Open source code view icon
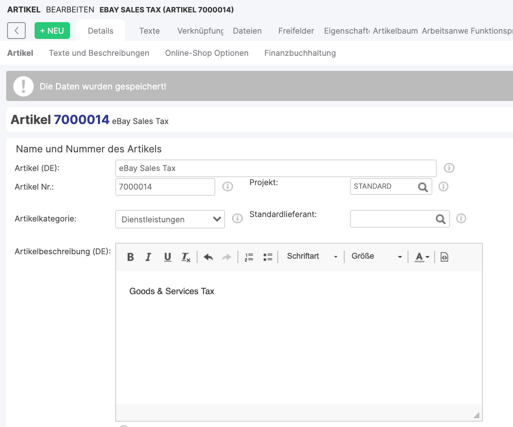The height and width of the screenshot is (427, 513). click(x=444, y=257)
